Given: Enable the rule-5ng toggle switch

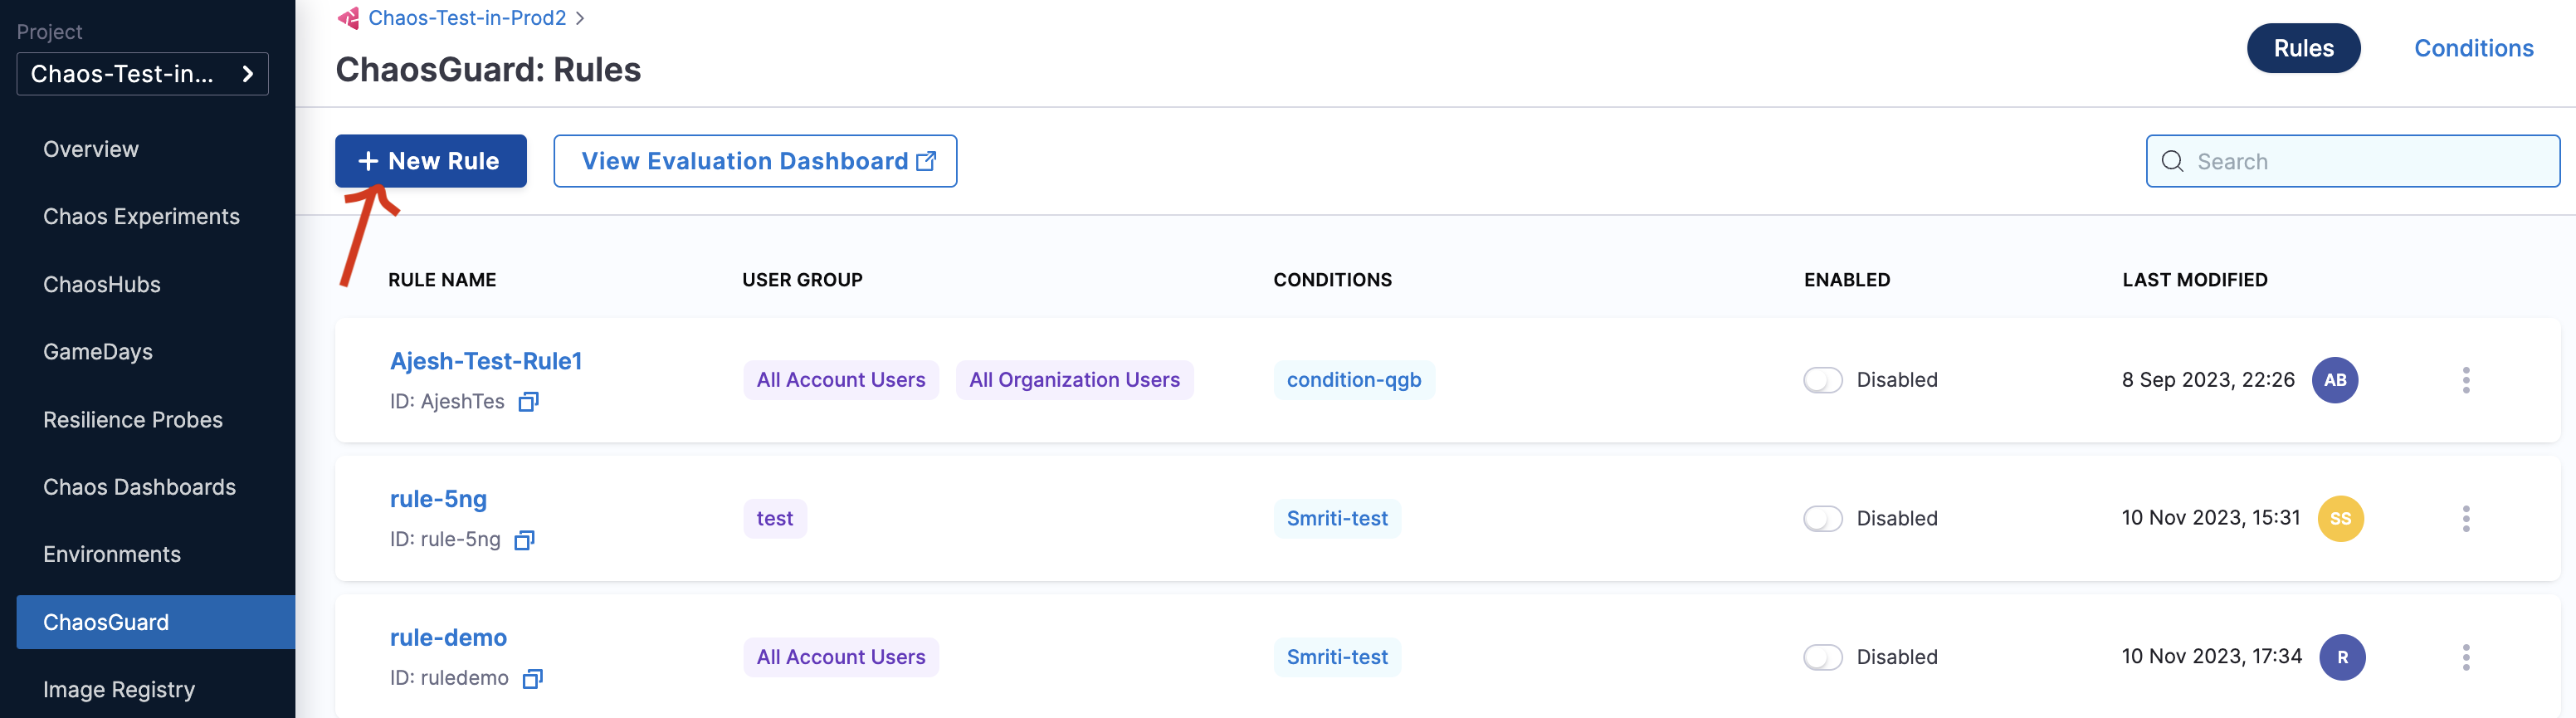Looking at the screenshot, I should click(x=1822, y=518).
